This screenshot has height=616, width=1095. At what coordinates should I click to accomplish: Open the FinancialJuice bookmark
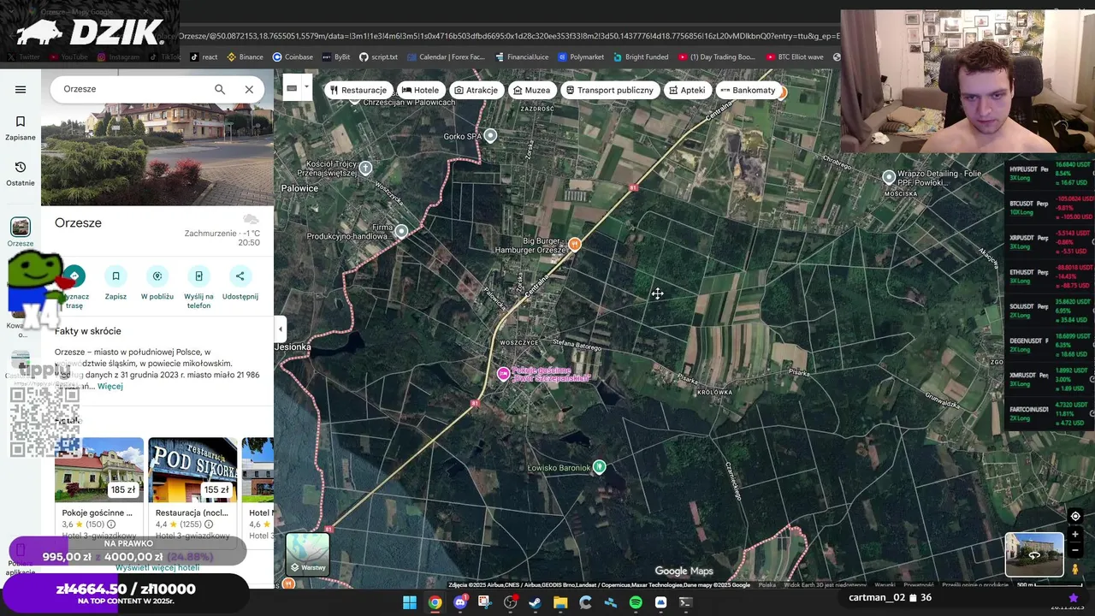pos(521,56)
